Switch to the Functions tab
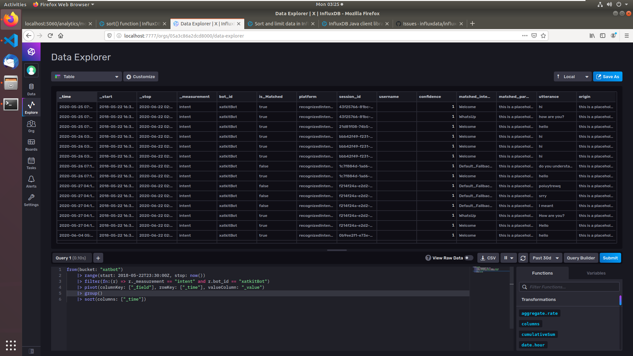 [542, 273]
